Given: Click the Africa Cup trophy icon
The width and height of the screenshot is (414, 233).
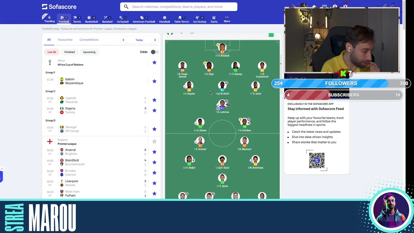Looking at the screenshot, I should click(50, 62).
